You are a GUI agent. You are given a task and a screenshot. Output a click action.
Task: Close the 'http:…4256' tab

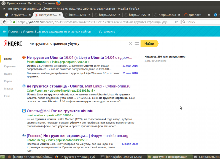pyautogui.click(x=90, y=15)
